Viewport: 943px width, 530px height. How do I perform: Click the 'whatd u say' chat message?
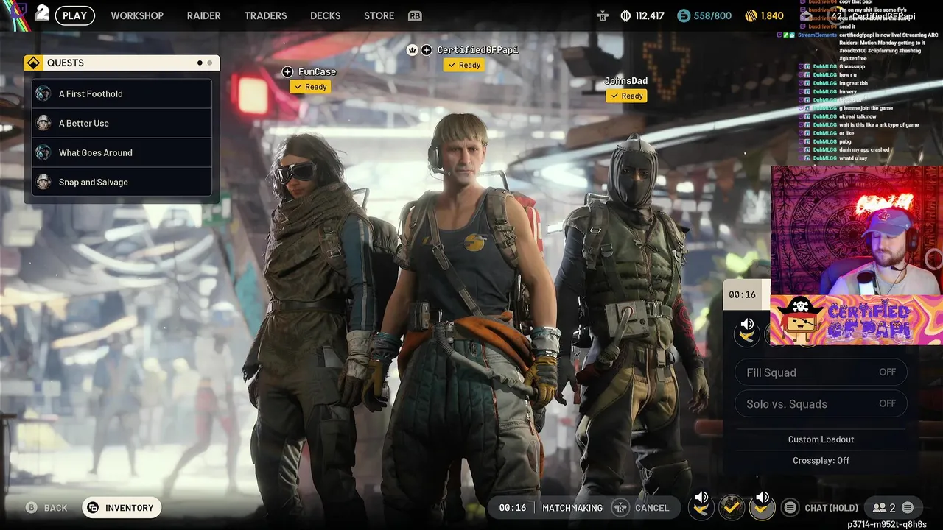(x=853, y=158)
